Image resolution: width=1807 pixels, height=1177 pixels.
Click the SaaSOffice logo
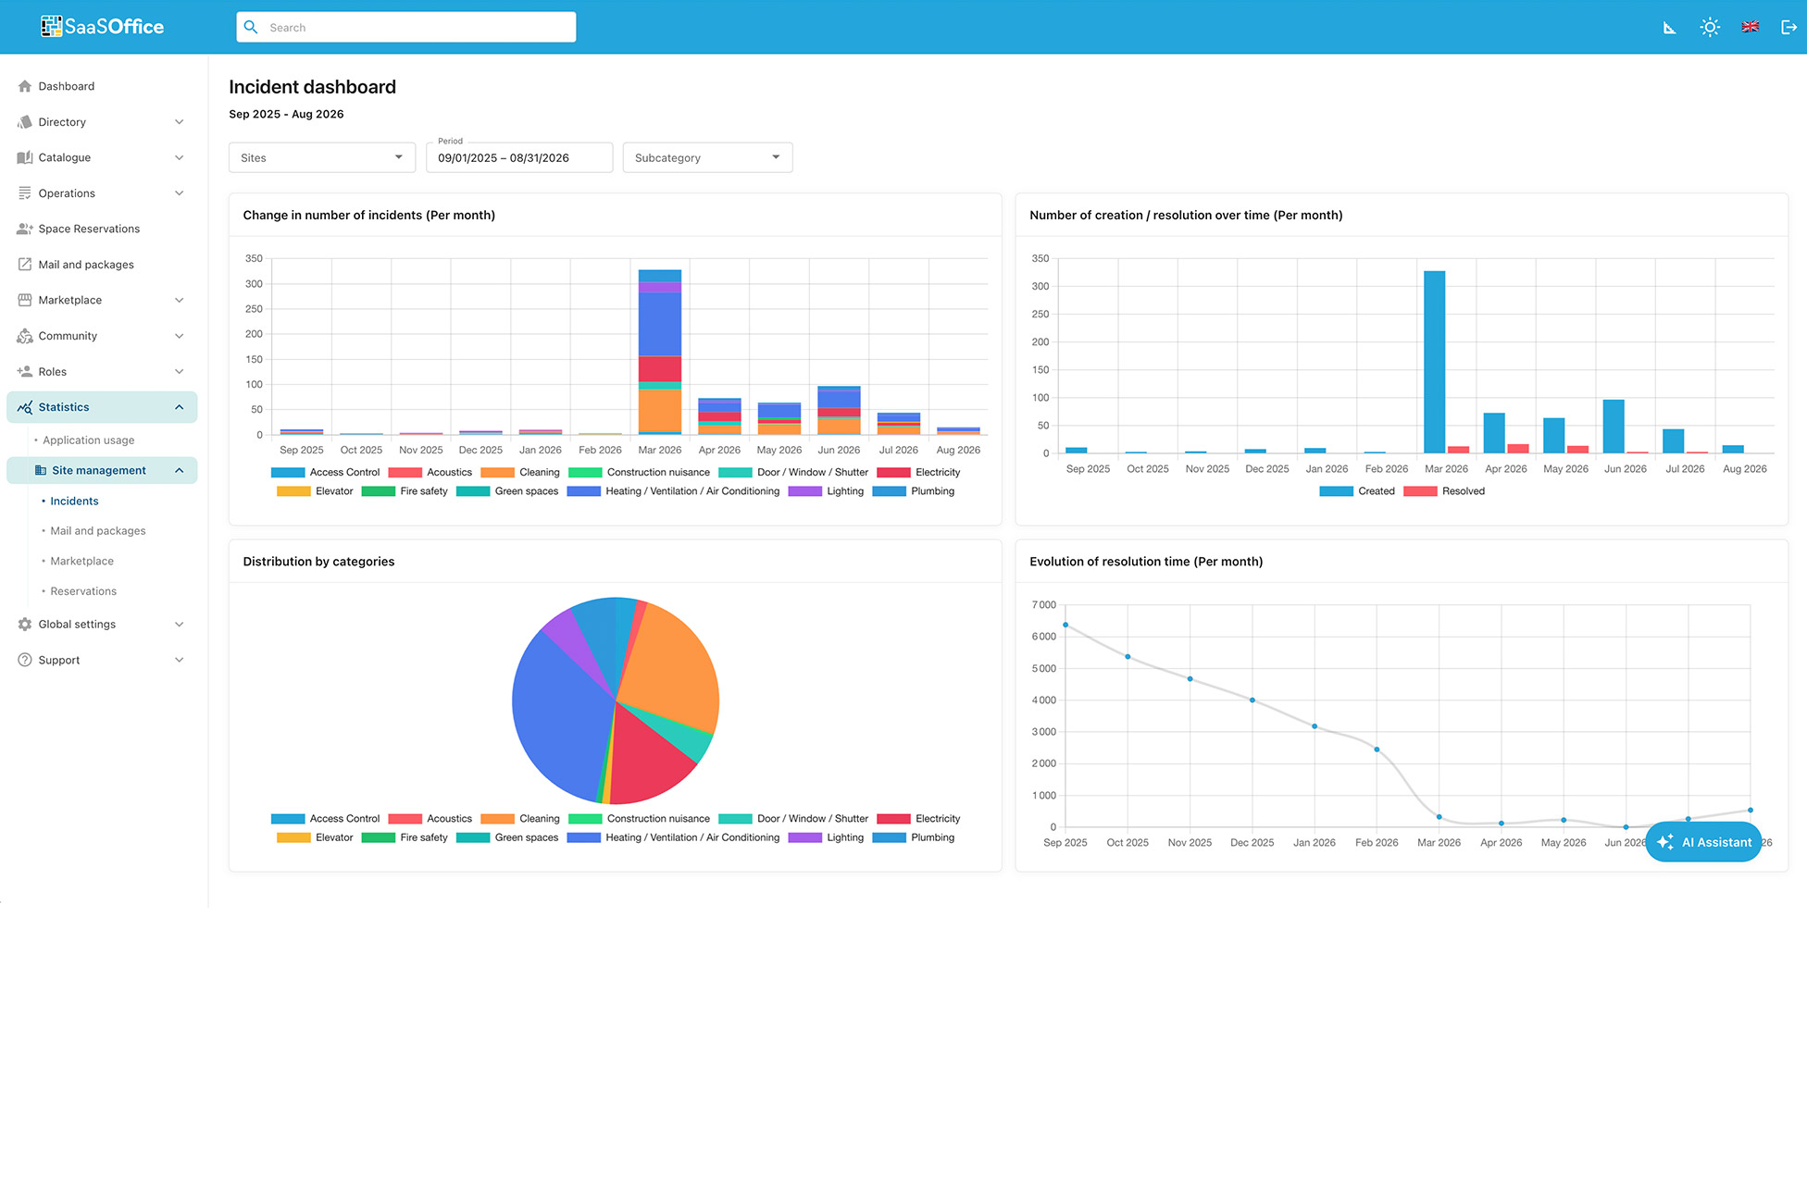pos(102,27)
